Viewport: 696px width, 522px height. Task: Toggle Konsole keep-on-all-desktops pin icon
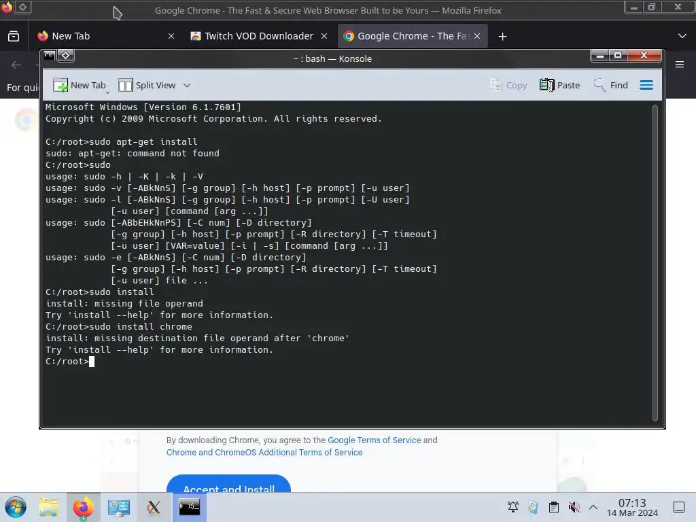pyautogui.click(x=66, y=56)
